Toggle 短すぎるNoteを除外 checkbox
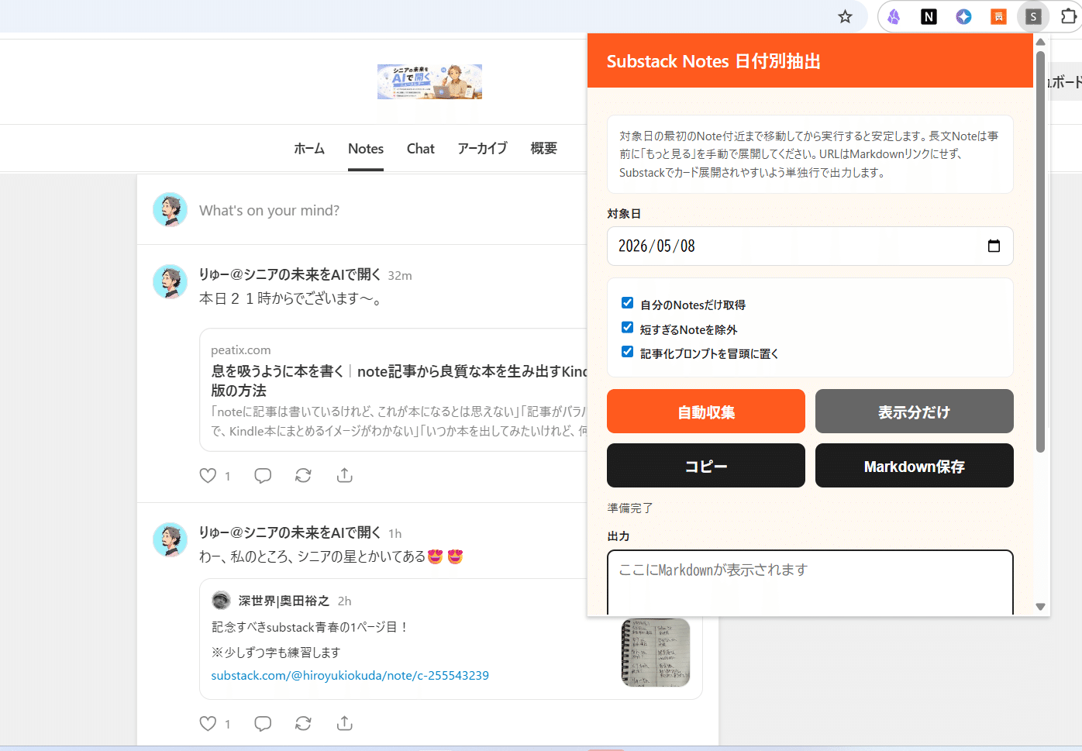This screenshot has width=1082, height=751. 628,328
